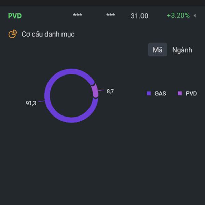
Task: Toggle the PVD legend color square
Action: pyautogui.click(x=180, y=93)
